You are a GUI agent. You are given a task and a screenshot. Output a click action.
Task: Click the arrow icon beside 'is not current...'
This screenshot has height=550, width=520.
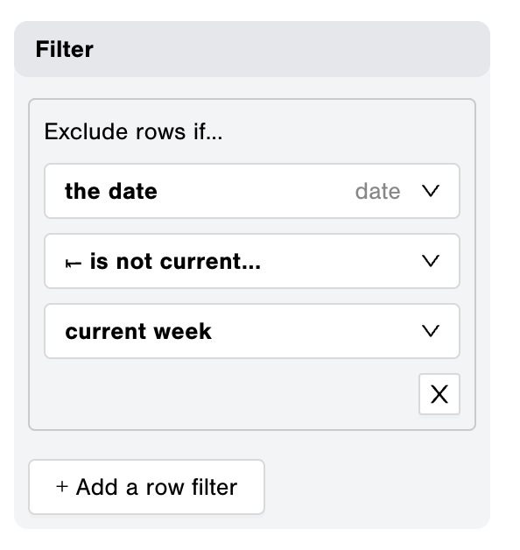coord(74,264)
